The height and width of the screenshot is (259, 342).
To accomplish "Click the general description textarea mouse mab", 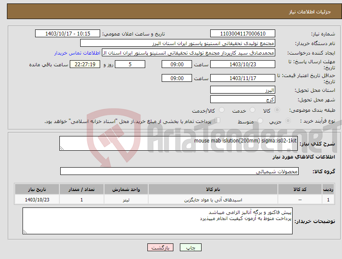I will point(179,143).
